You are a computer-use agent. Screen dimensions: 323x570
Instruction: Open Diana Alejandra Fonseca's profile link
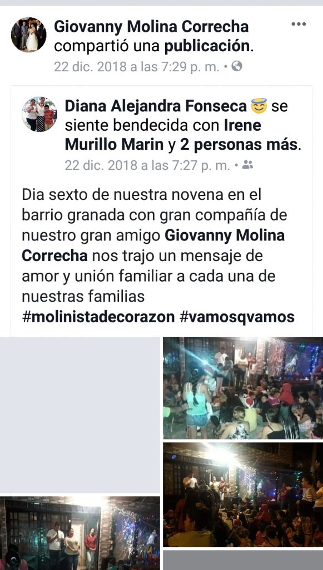click(156, 106)
